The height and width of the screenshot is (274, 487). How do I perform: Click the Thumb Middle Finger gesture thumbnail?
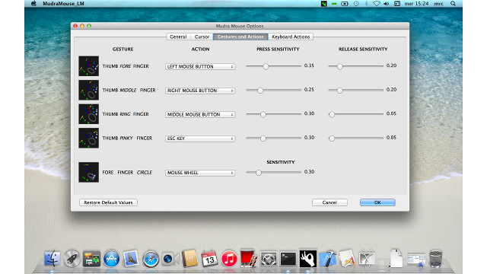tap(88, 90)
